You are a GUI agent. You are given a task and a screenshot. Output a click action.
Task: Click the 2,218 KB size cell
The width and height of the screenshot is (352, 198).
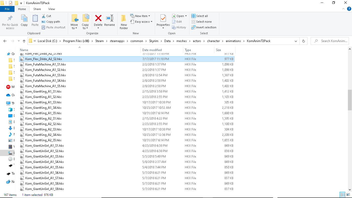(228, 108)
